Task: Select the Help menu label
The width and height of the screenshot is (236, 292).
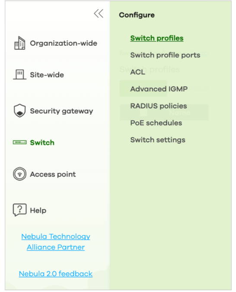Action: (x=38, y=210)
